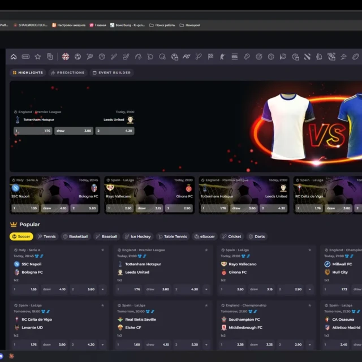Open the SSC Napoli vs Bologna highlight card

pos(55,195)
